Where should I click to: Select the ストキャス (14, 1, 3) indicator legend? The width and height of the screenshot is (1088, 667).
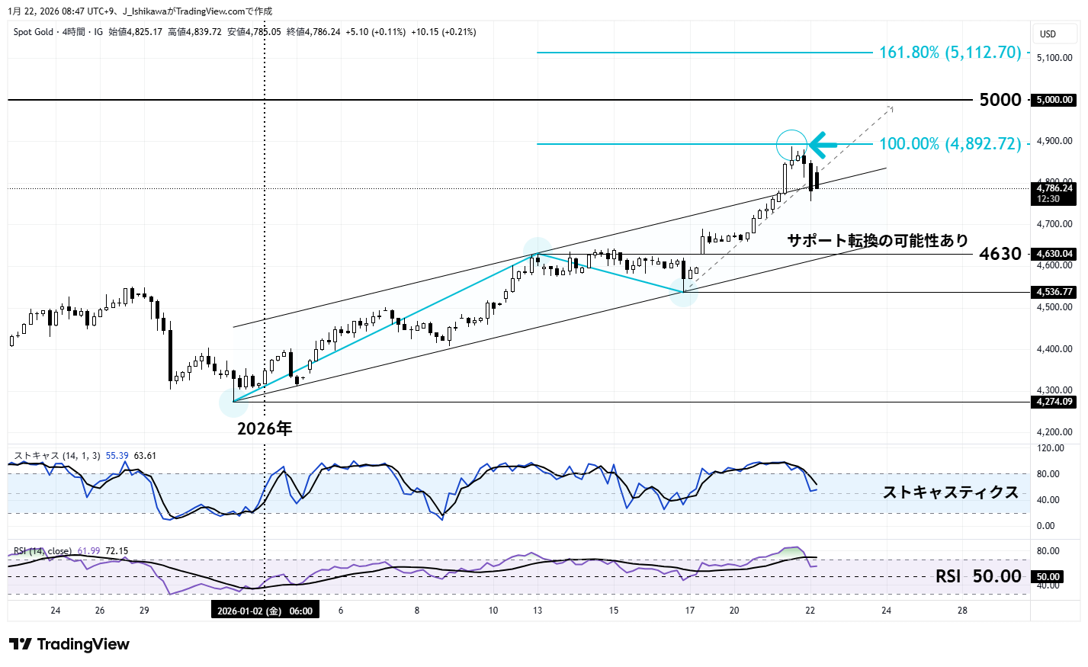click(57, 456)
